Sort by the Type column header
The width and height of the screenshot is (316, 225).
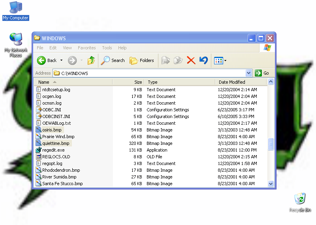click(x=180, y=82)
